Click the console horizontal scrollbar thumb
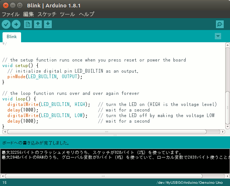 tap(104, 176)
